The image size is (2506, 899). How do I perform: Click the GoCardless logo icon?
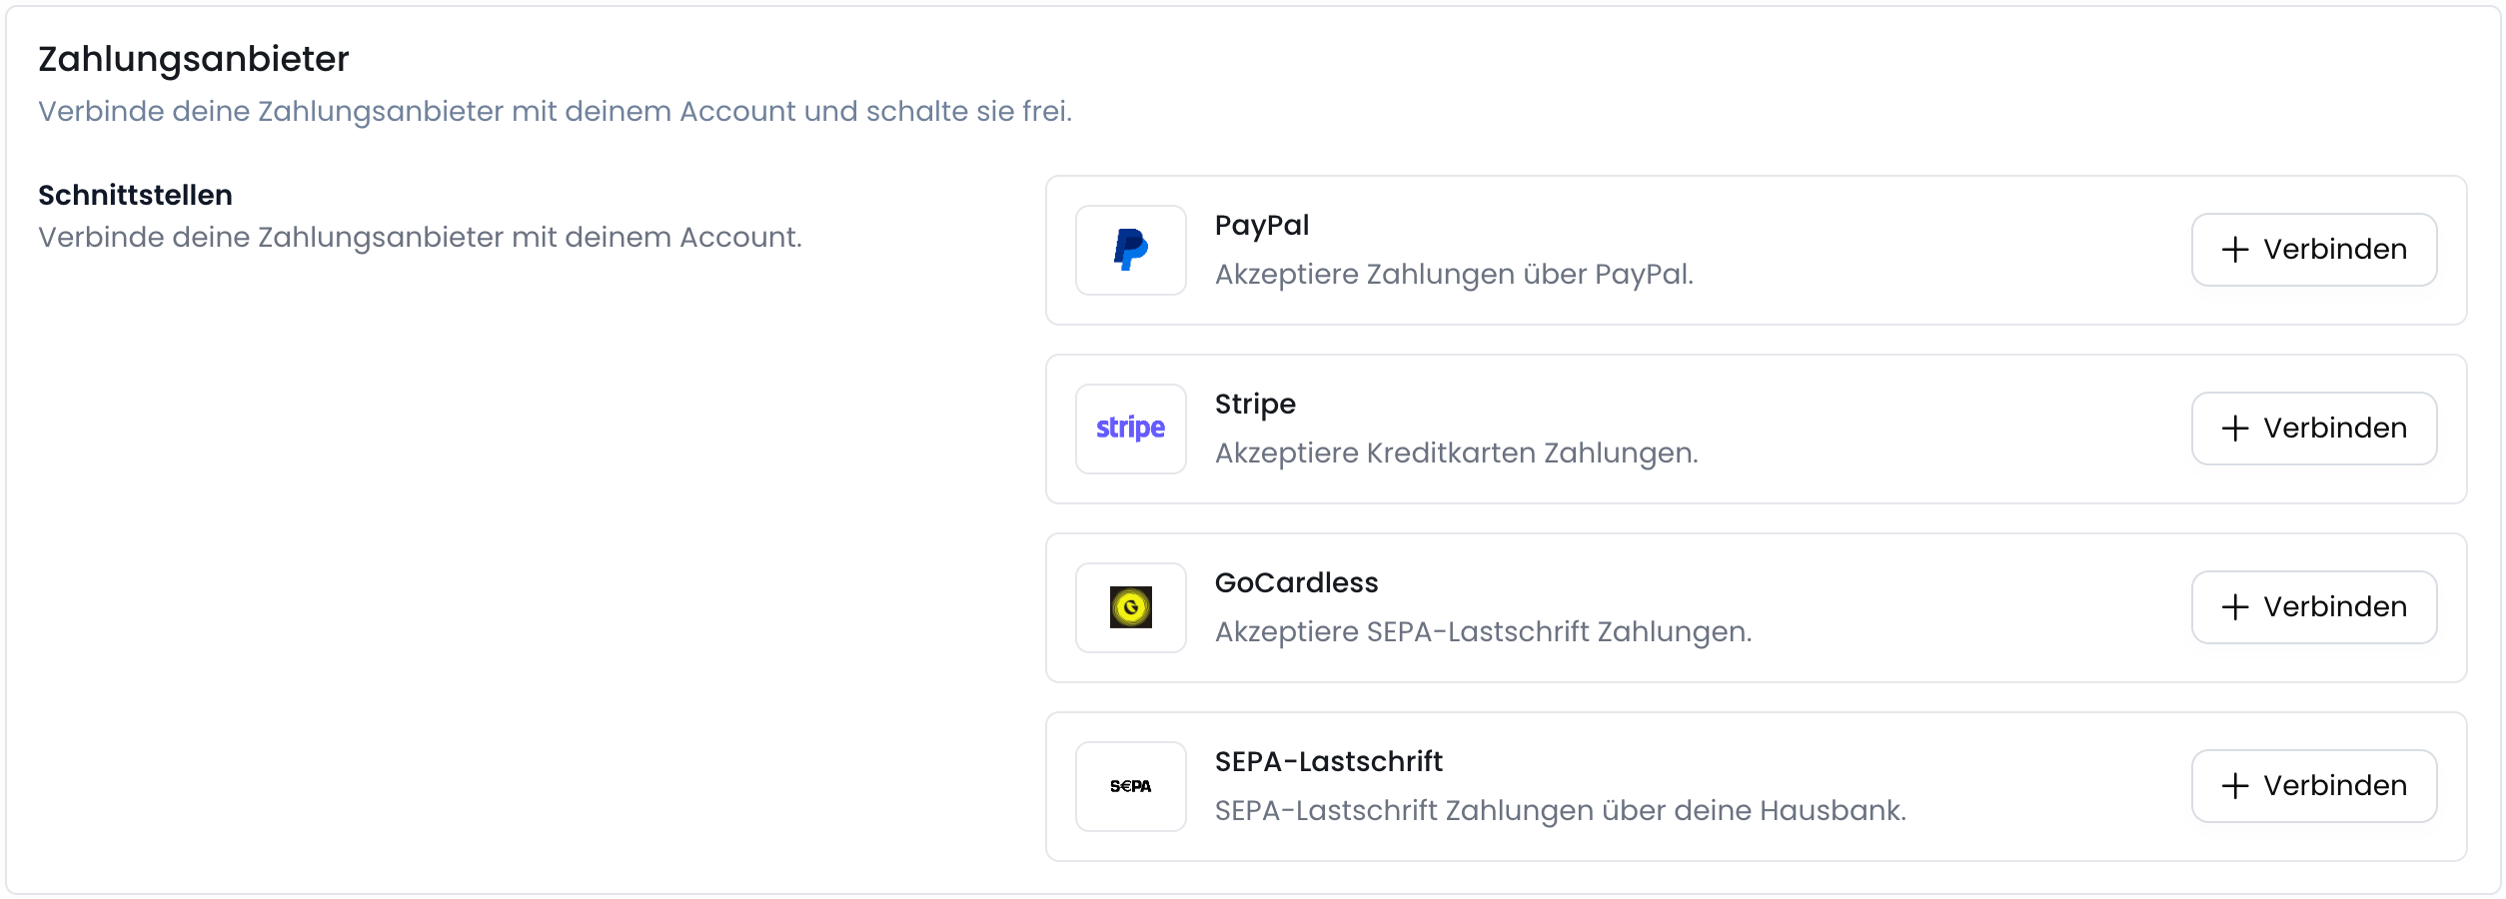coord(1129,606)
